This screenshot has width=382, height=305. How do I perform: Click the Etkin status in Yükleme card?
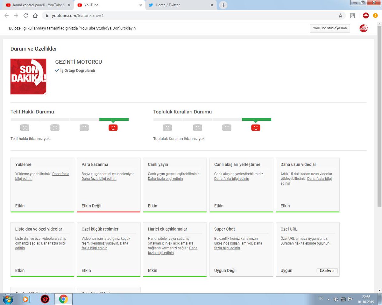pos(20,206)
